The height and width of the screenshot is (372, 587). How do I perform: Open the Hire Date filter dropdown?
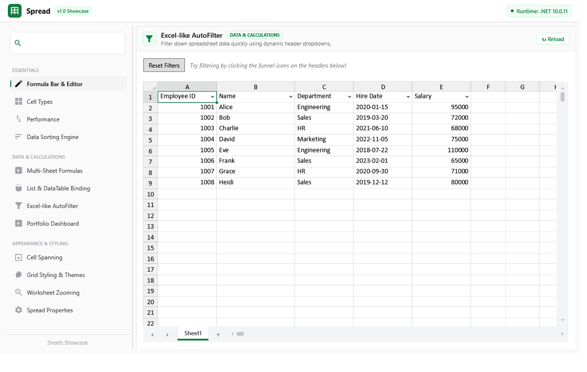(408, 97)
